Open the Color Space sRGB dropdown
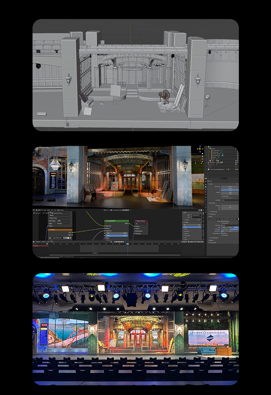This screenshot has height=395, width=271. click(64, 221)
